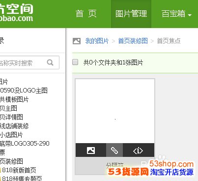Select the 页装修图 folder in tree
Viewport: 198px width, 181px height.
pos(11,161)
